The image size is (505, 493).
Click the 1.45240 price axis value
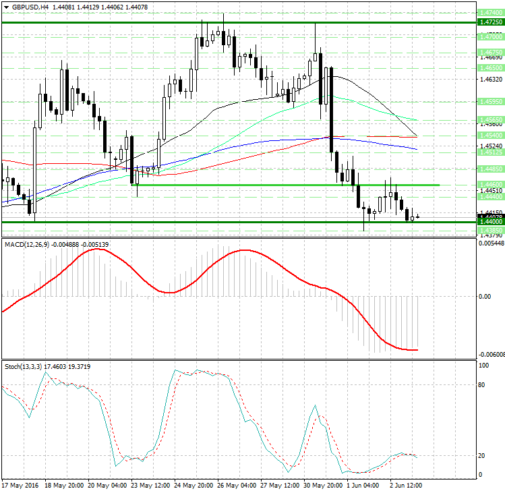tap(491, 146)
